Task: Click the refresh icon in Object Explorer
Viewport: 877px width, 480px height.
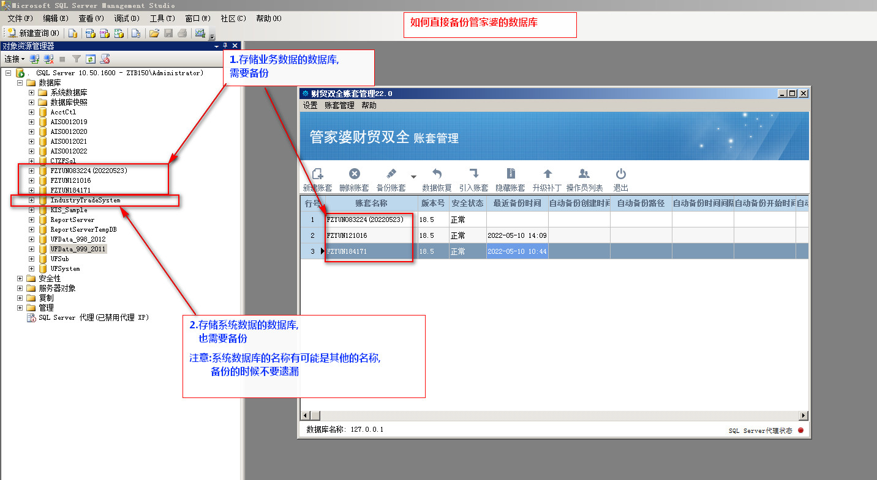Action: pos(91,59)
